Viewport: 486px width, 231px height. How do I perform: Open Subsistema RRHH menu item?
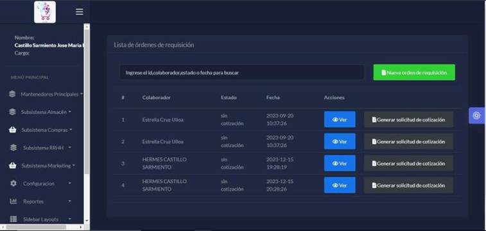(x=44, y=148)
